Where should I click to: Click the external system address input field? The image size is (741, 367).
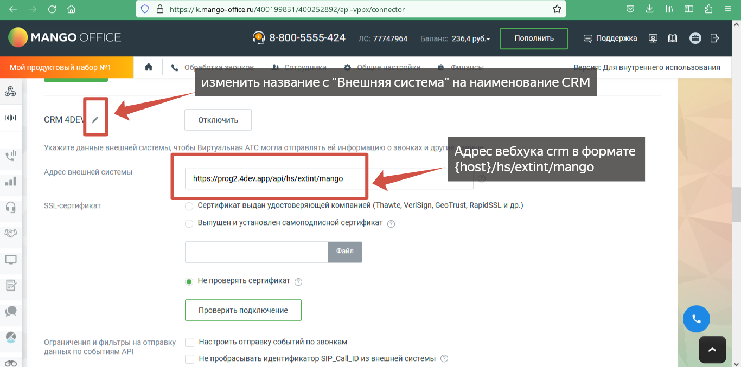[x=329, y=178]
